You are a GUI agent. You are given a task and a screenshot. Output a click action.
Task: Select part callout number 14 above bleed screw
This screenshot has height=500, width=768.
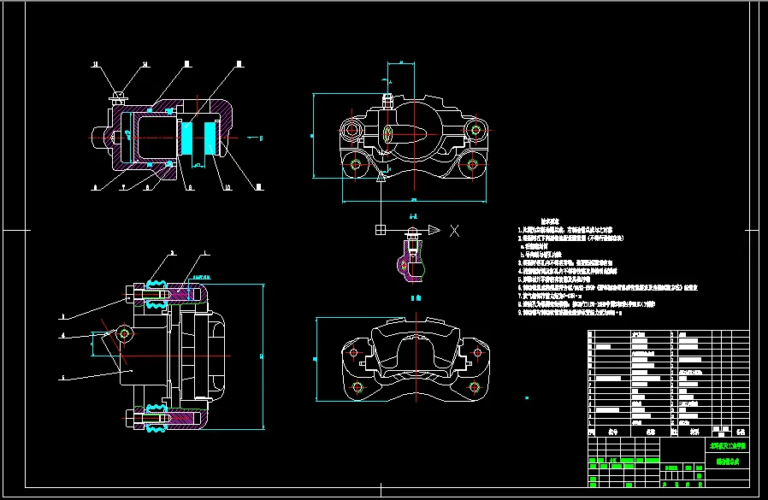[x=145, y=64]
